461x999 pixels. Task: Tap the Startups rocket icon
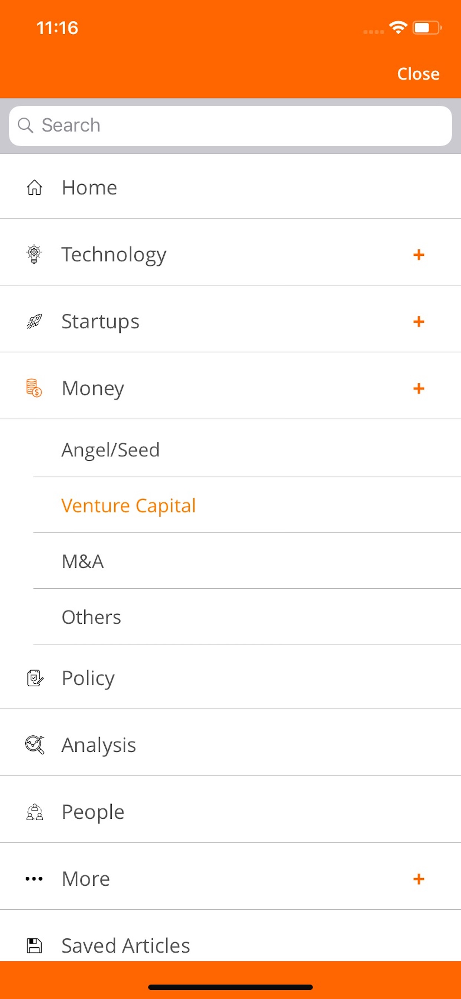click(34, 321)
